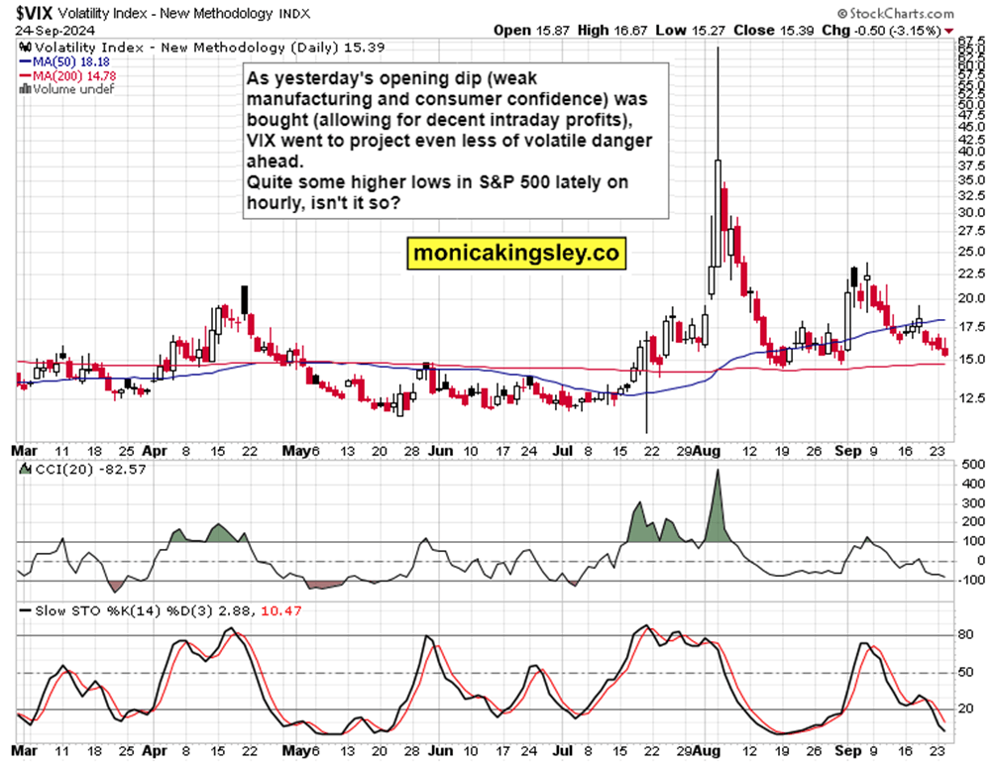Click the Slow STO %K(14) %D(3) label
The width and height of the screenshot is (995, 766).
(124, 610)
